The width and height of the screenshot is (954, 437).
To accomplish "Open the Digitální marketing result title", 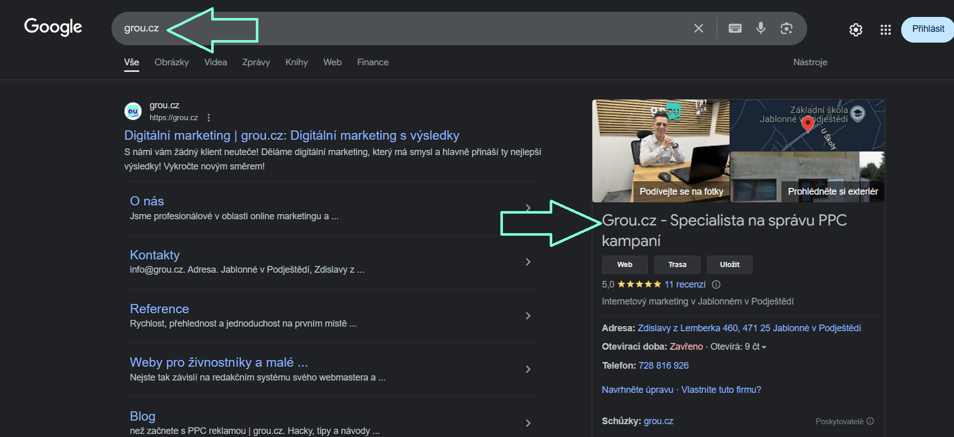I will 292,136.
